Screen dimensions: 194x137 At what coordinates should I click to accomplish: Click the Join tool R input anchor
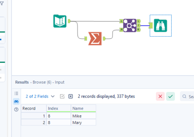pyautogui.click(x=121, y=30)
